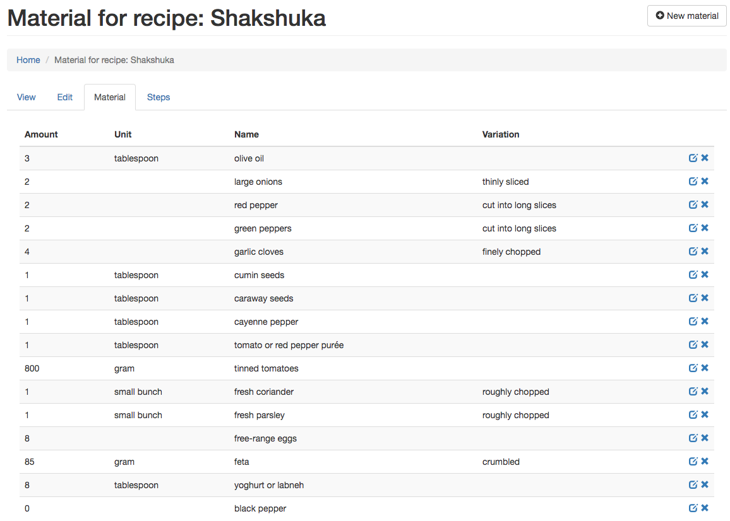The image size is (730, 521).
Task: Click the New material button
Action: click(687, 16)
